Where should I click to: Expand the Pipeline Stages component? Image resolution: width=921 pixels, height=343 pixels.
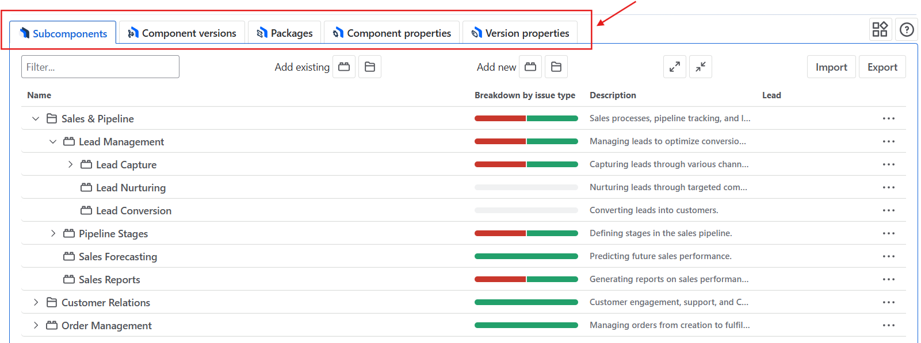coord(53,233)
